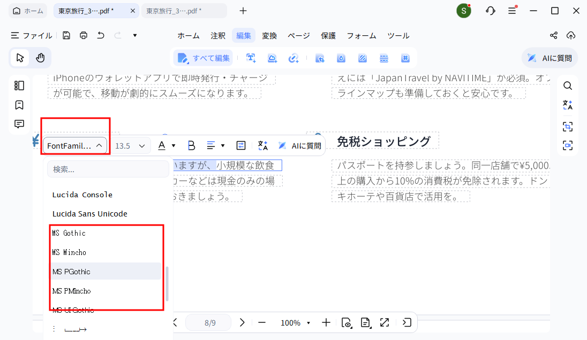Select the add image tool icon

point(272,58)
